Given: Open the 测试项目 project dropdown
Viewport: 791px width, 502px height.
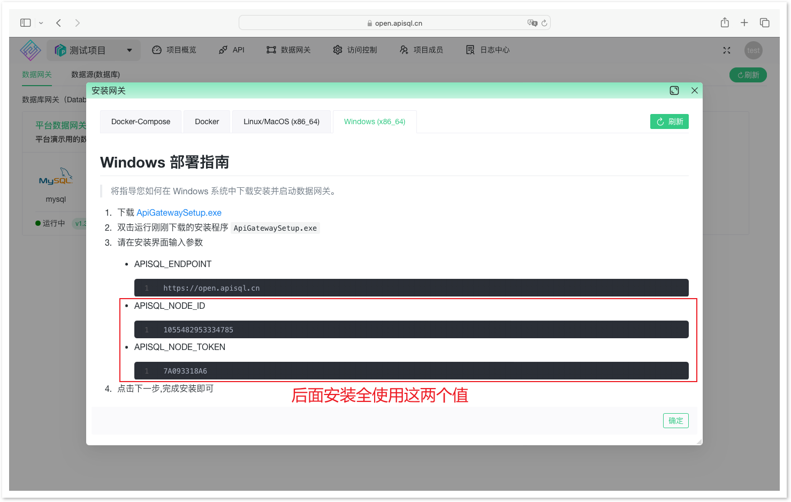Looking at the screenshot, I should point(94,50).
